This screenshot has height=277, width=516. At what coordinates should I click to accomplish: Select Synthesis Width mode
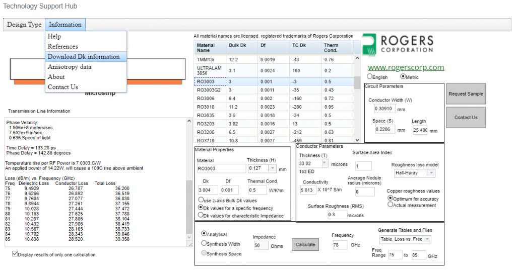(204, 243)
